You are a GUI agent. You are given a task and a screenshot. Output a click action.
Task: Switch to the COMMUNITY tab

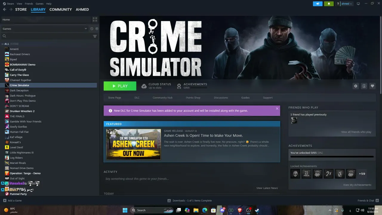[x=61, y=10]
